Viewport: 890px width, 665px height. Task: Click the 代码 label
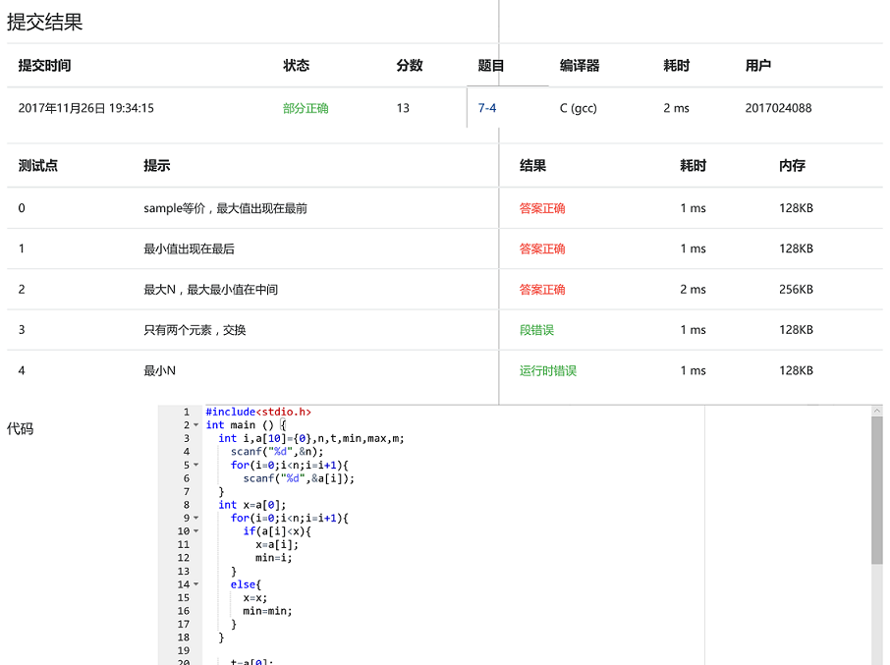click(x=20, y=428)
